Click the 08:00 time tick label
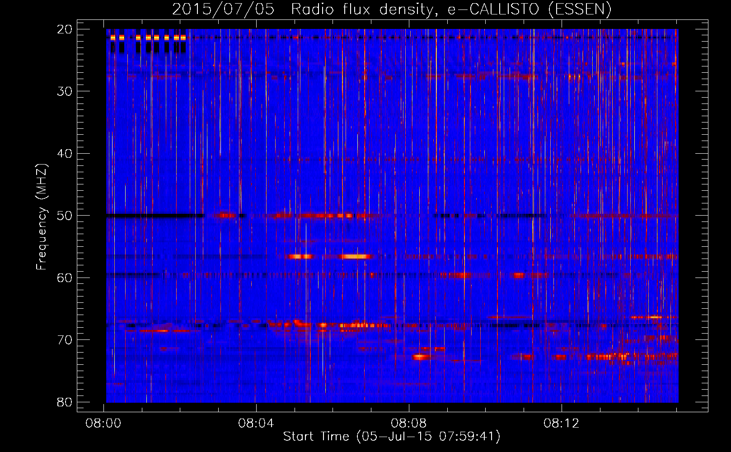Viewport: 731px width, 452px height. 103,424
